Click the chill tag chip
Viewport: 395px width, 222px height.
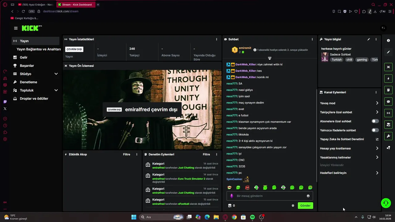tap(349, 60)
